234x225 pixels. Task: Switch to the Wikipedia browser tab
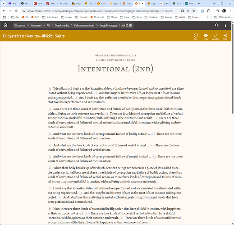pos(164,4)
